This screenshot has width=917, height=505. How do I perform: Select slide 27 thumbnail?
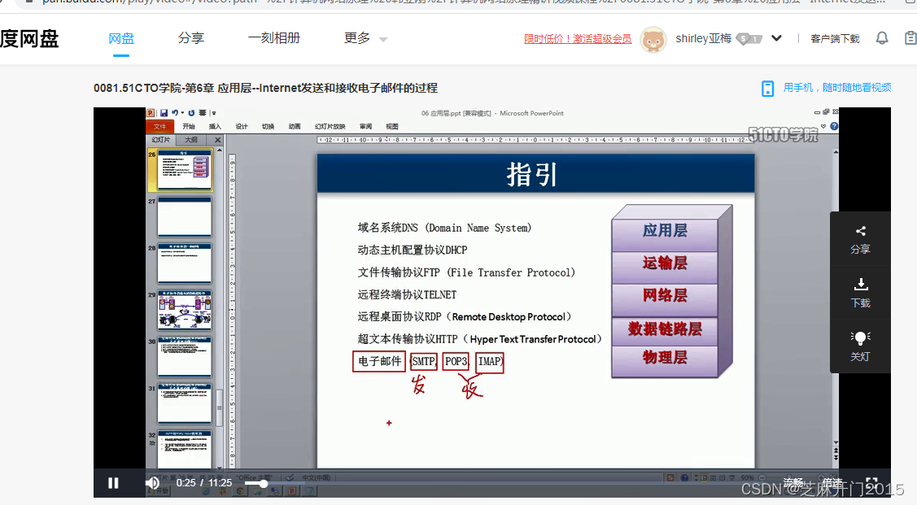185,216
